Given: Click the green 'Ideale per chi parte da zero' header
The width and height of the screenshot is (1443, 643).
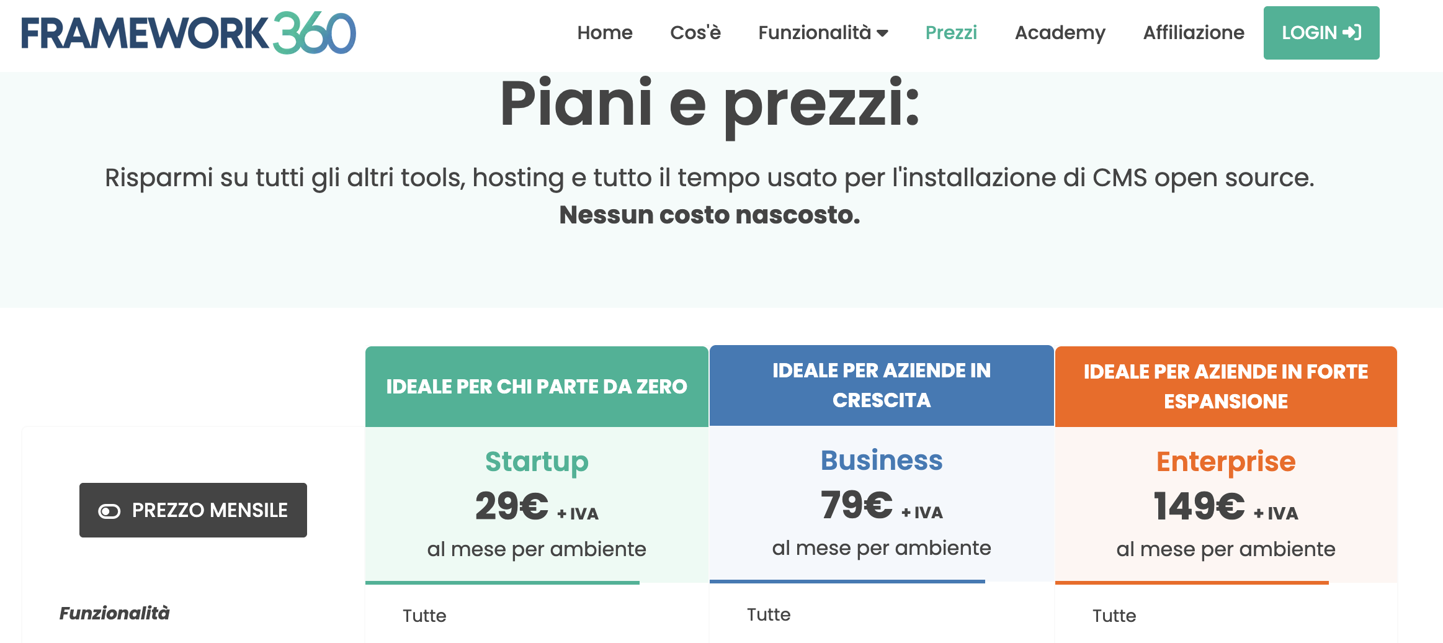Looking at the screenshot, I should [x=537, y=387].
